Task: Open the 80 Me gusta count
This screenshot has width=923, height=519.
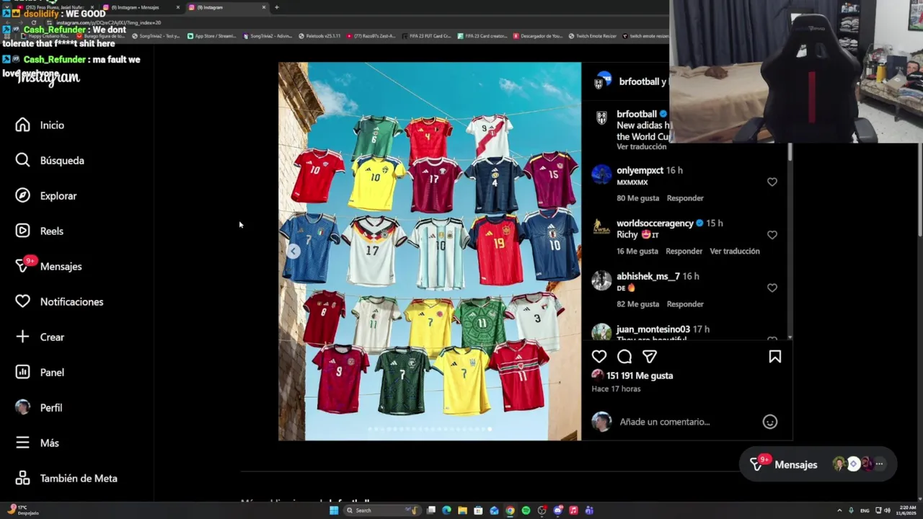Action: pyautogui.click(x=638, y=198)
